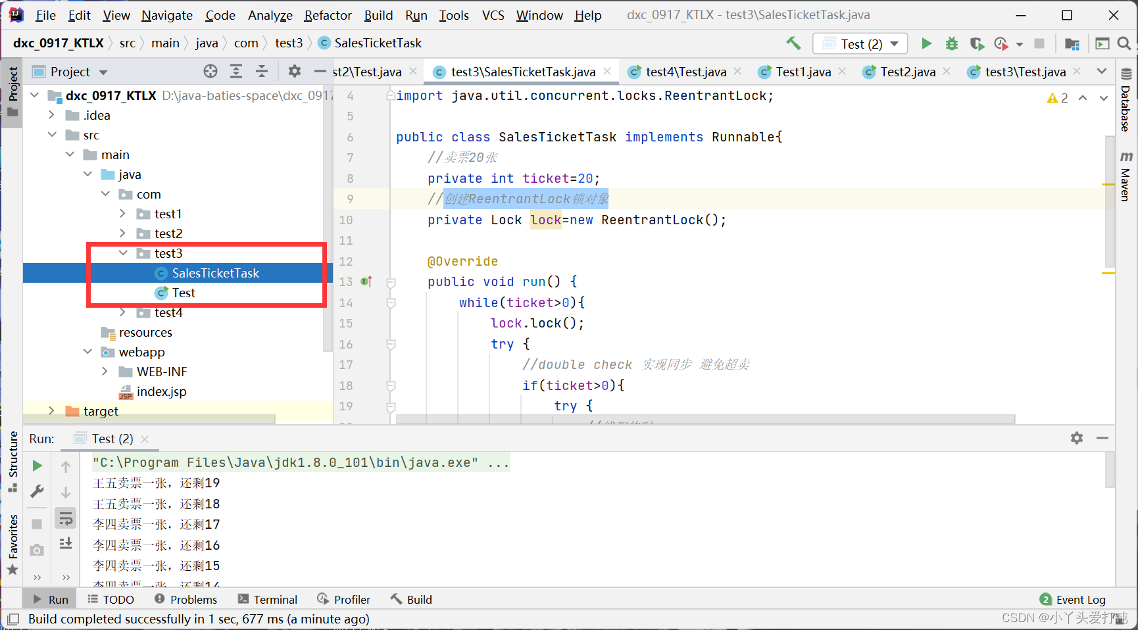Expand all in Project panel

pos(236,71)
